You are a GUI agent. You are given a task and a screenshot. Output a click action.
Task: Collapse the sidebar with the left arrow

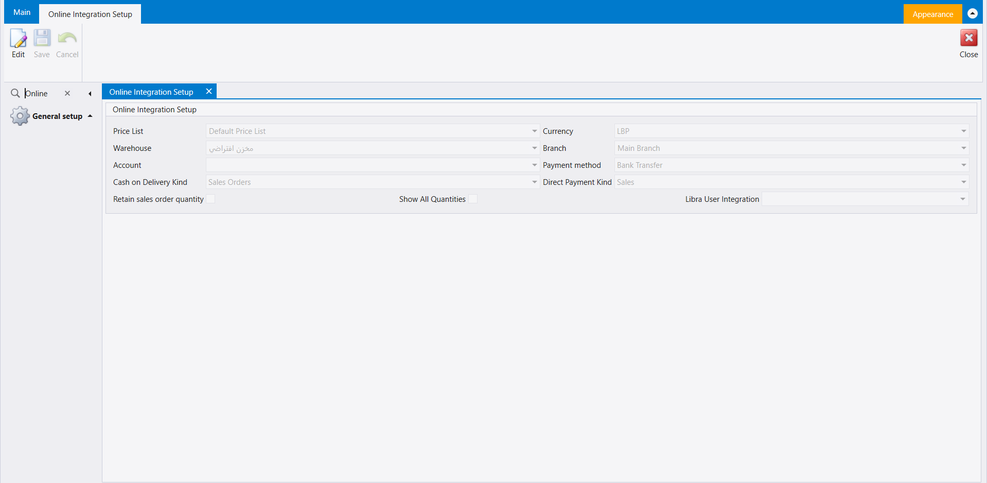90,94
